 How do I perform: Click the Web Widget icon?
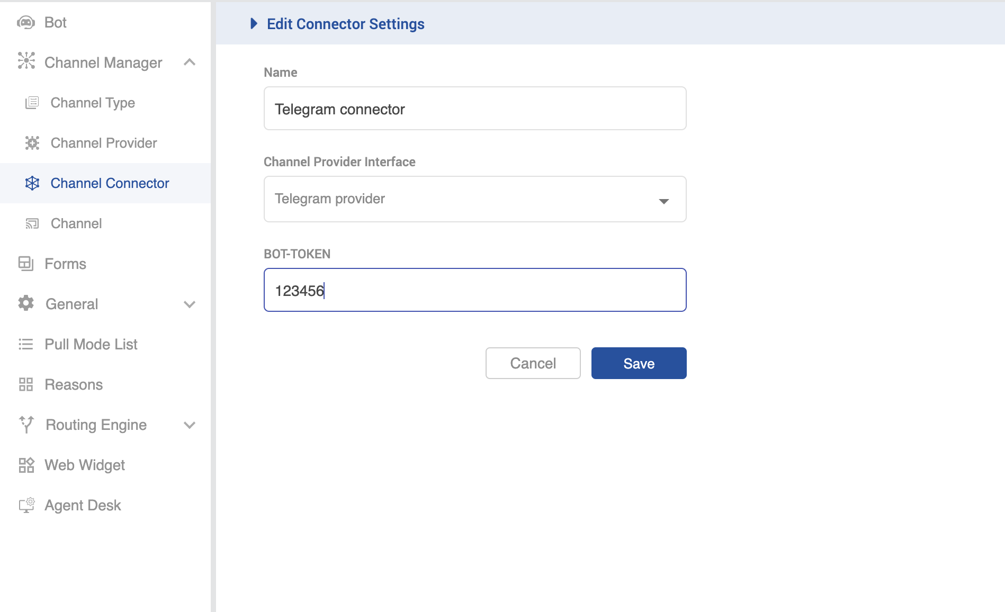[26, 465]
